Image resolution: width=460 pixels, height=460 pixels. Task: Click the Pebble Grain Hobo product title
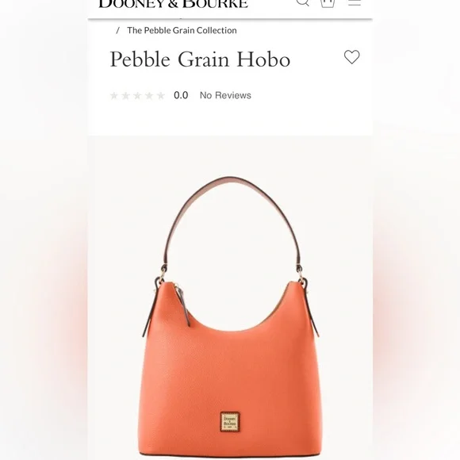pyautogui.click(x=200, y=59)
